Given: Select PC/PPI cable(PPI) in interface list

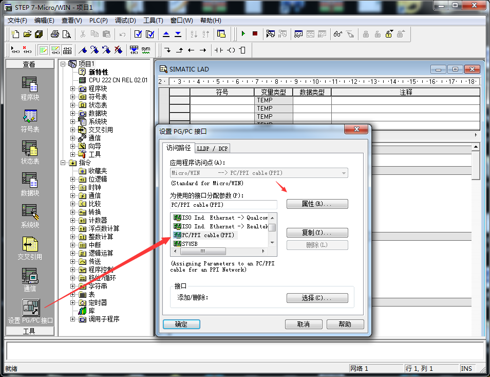Looking at the screenshot, I should pos(208,235).
